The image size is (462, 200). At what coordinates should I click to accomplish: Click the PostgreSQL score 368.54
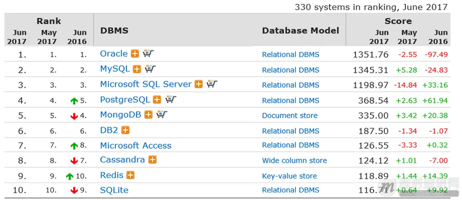[373, 100]
